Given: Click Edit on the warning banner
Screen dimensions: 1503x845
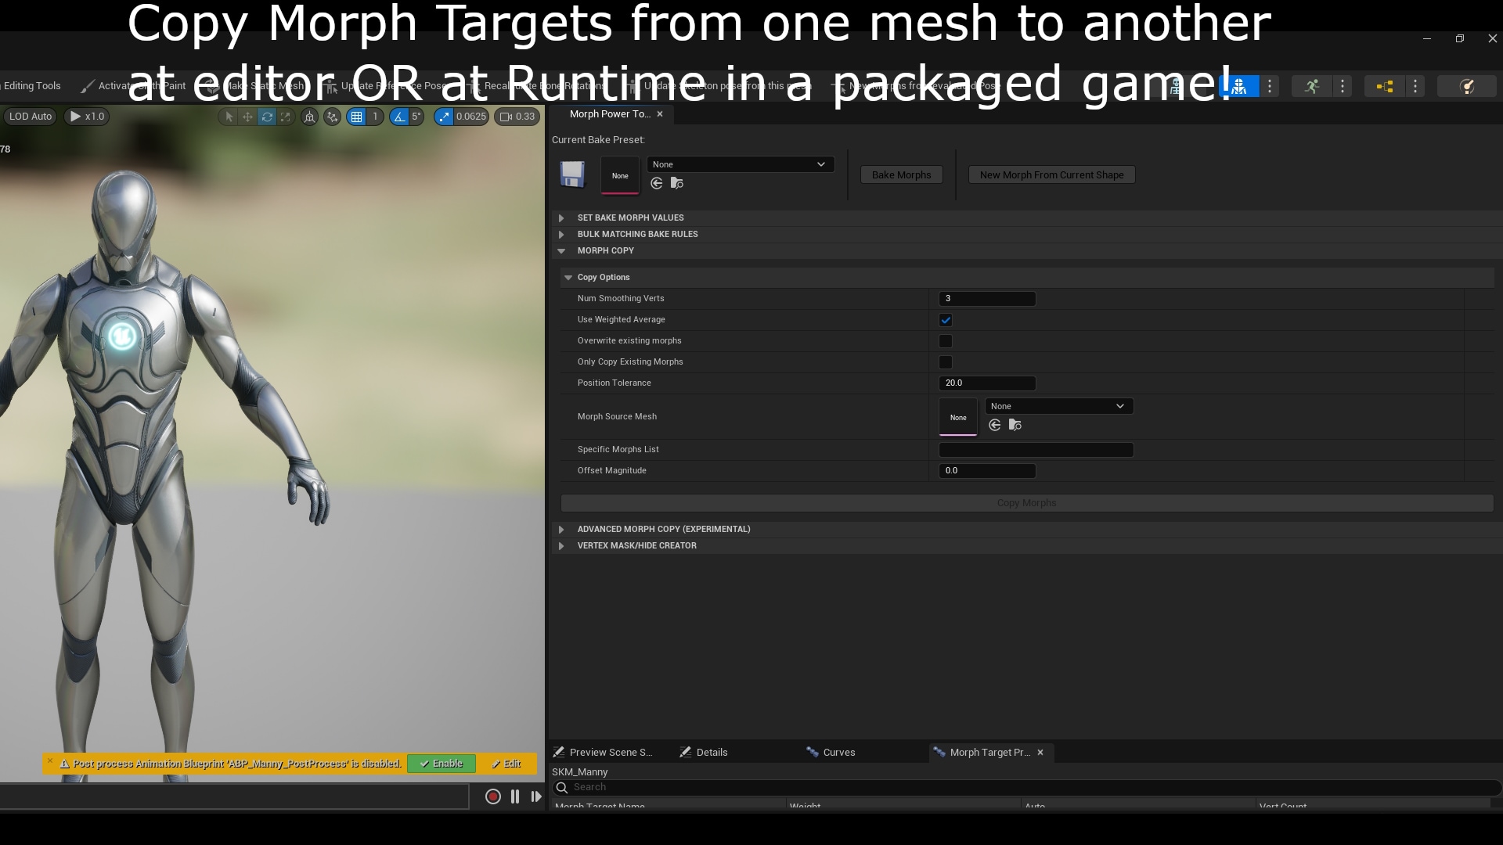Looking at the screenshot, I should [506, 764].
